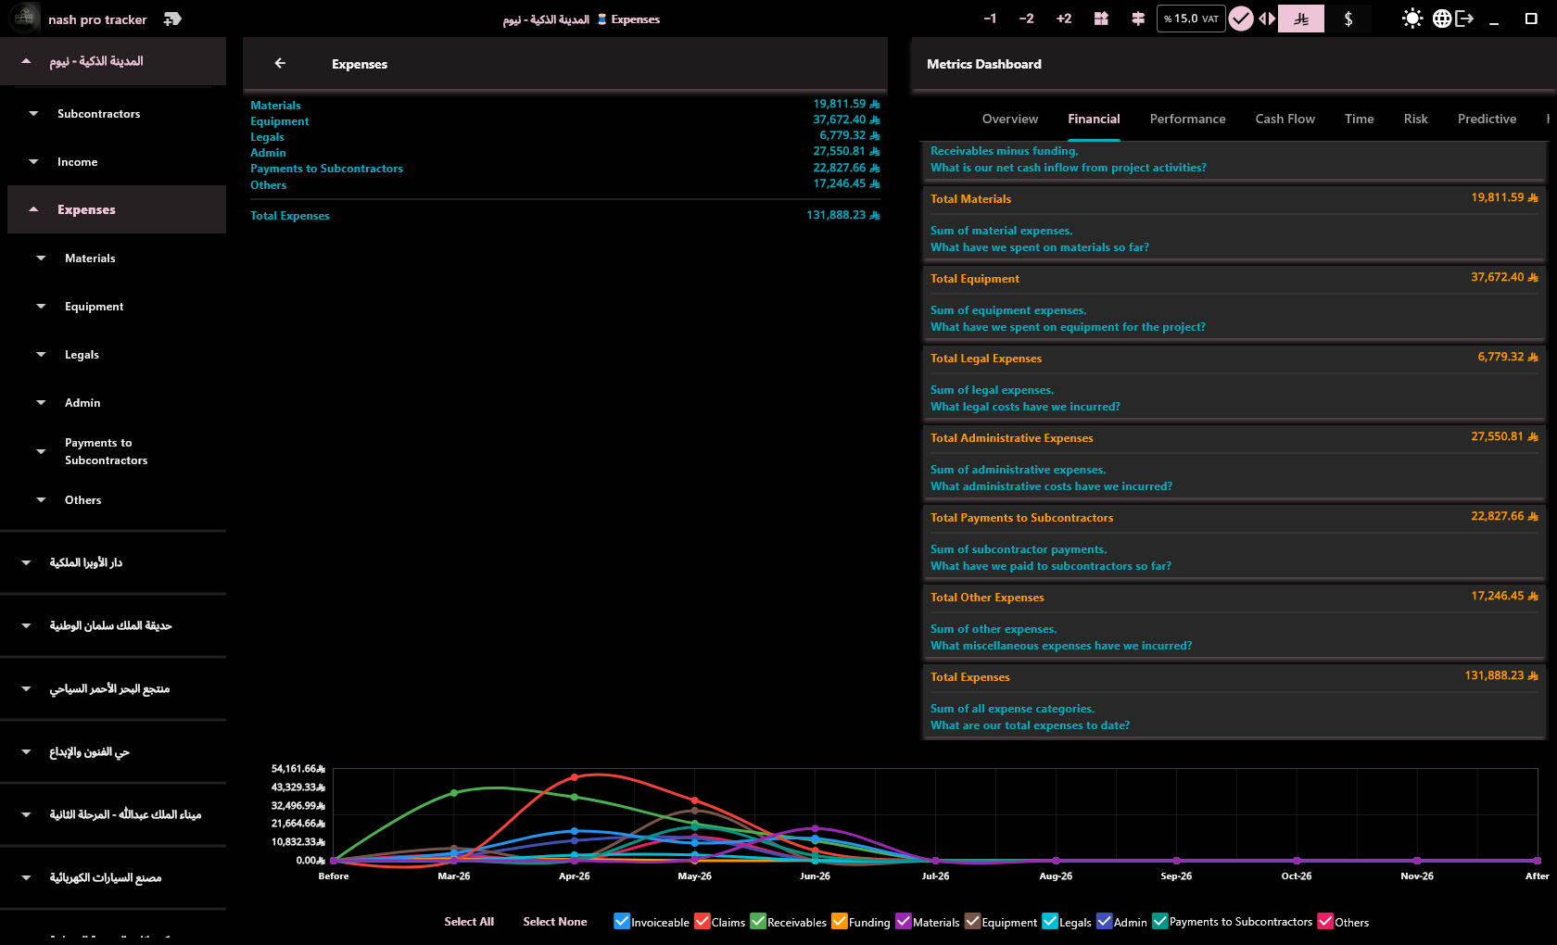Expand حديقة الملك سلمان الوطنية project
Viewport: 1557px width, 945px height.
pos(26,626)
